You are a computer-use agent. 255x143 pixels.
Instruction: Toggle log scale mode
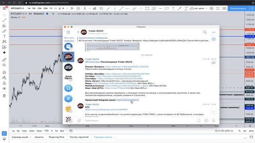coord(245,131)
